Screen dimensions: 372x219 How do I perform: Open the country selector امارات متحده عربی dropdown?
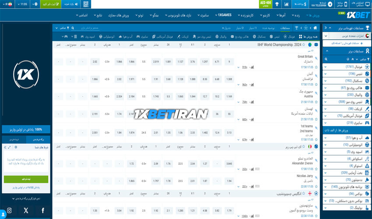(347, 36)
